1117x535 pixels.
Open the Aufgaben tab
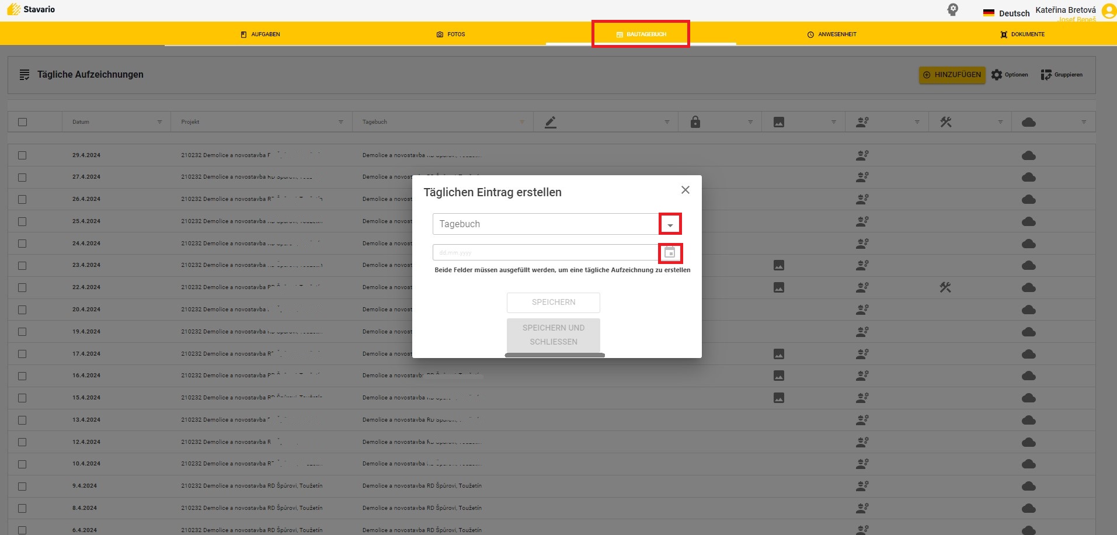pyautogui.click(x=260, y=34)
